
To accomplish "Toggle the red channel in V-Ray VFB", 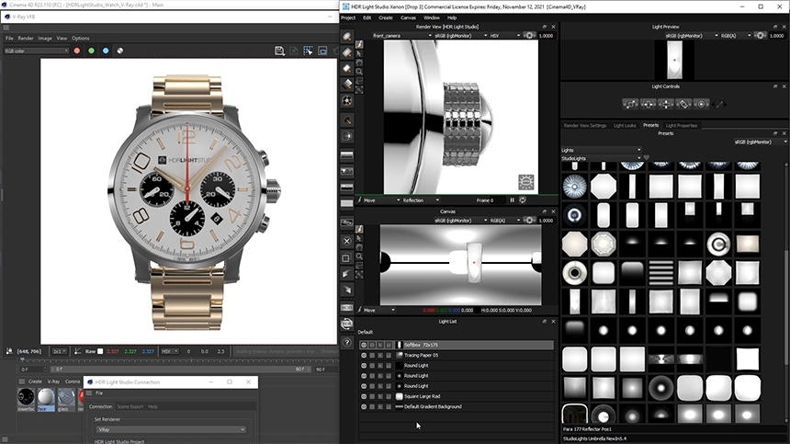I will click(x=77, y=51).
